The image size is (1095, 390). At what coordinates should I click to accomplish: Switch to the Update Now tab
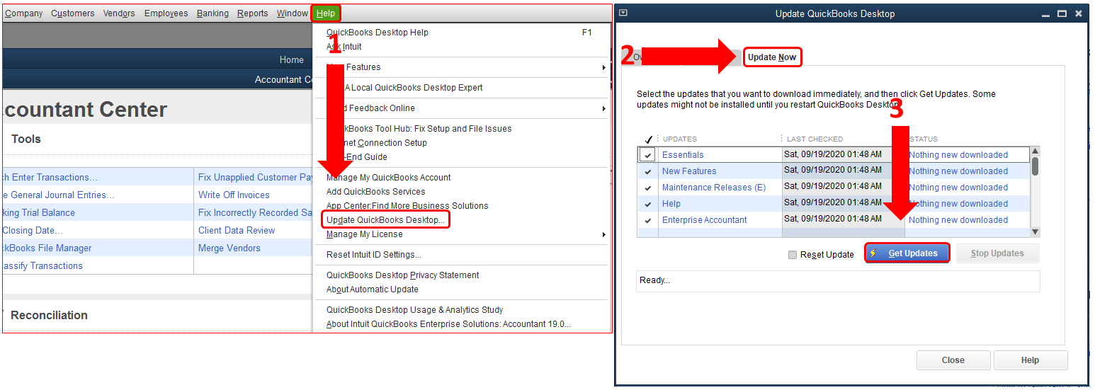click(772, 57)
